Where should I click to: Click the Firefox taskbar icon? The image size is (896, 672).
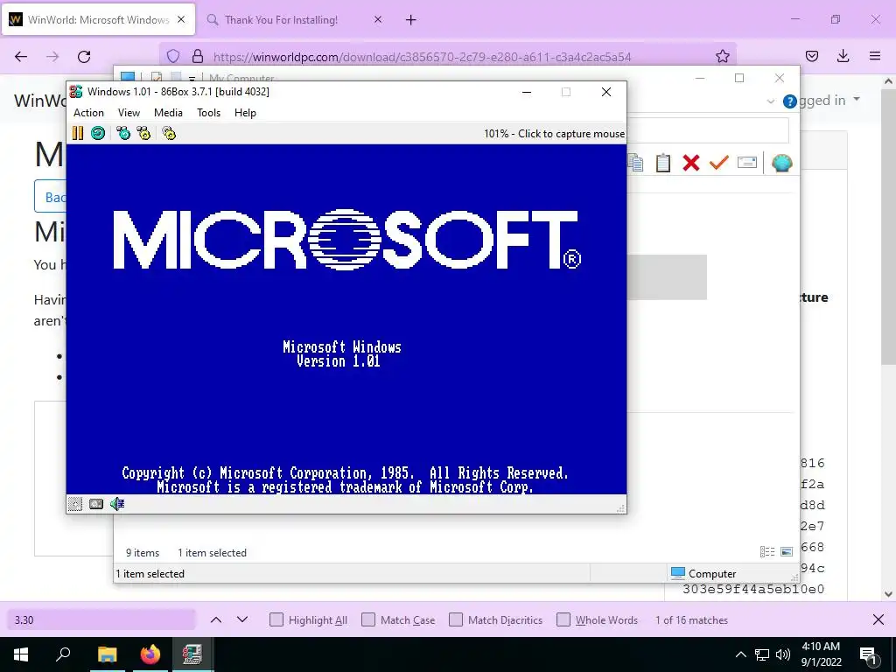tap(150, 654)
